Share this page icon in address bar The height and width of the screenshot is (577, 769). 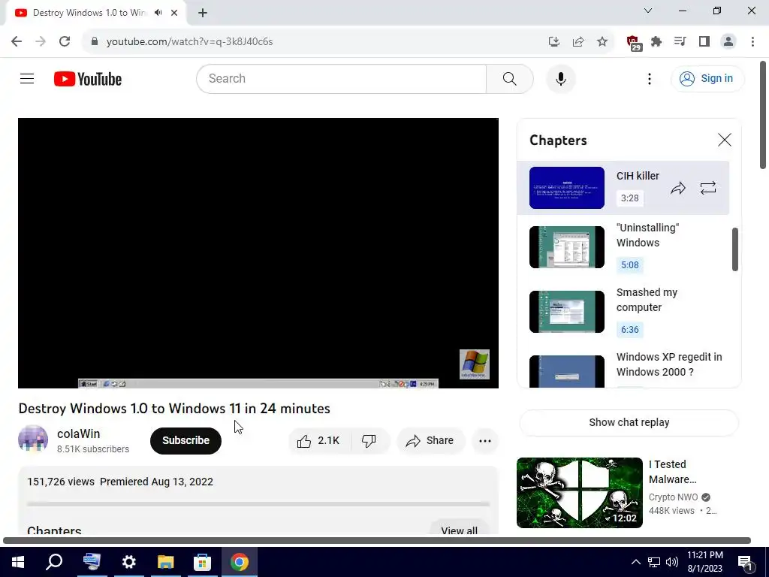[x=578, y=42]
